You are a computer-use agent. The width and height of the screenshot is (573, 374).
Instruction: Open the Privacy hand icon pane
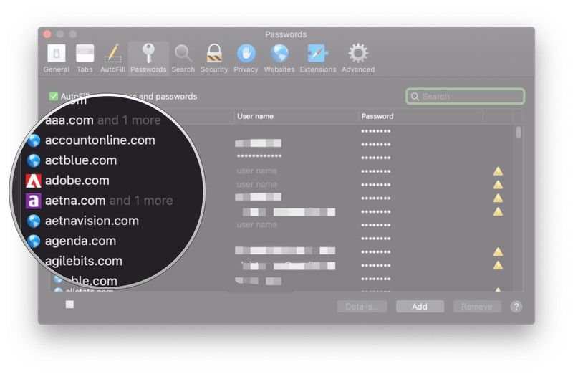point(246,58)
